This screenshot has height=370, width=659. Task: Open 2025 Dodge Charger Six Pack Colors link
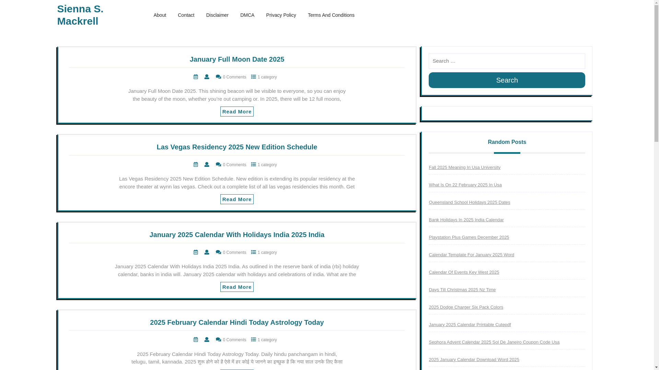point(466,307)
